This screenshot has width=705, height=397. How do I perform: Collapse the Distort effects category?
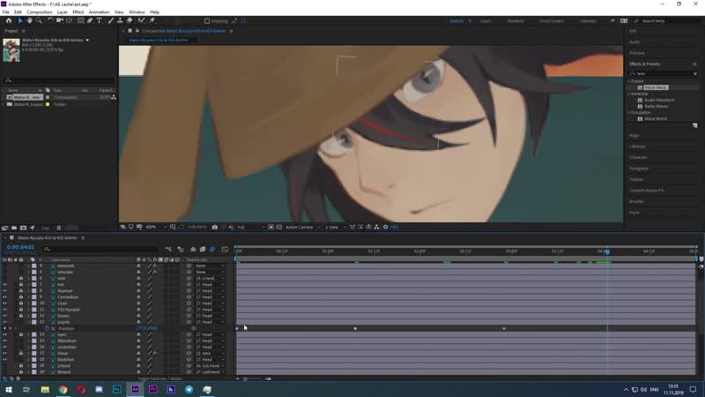pos(629,81)
